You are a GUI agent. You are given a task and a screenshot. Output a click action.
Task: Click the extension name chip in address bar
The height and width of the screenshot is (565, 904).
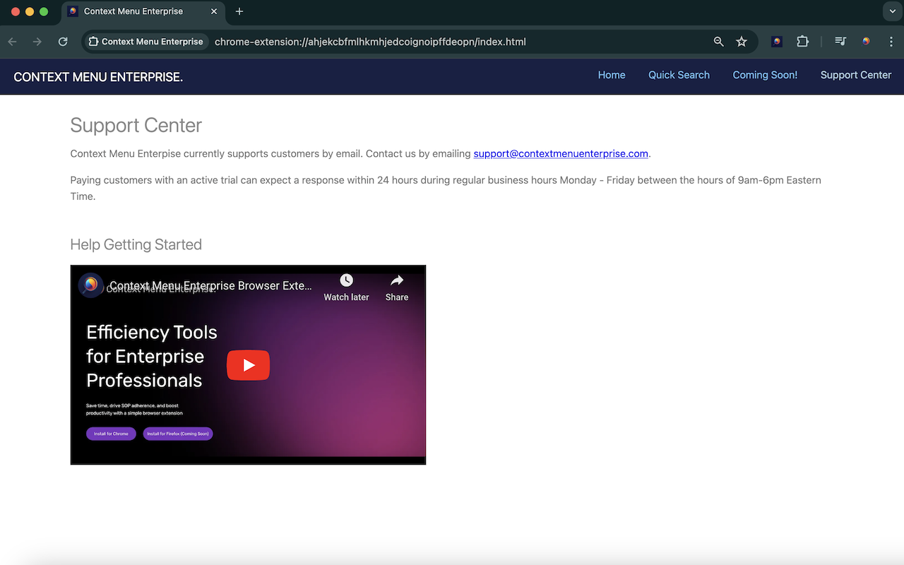145,42
